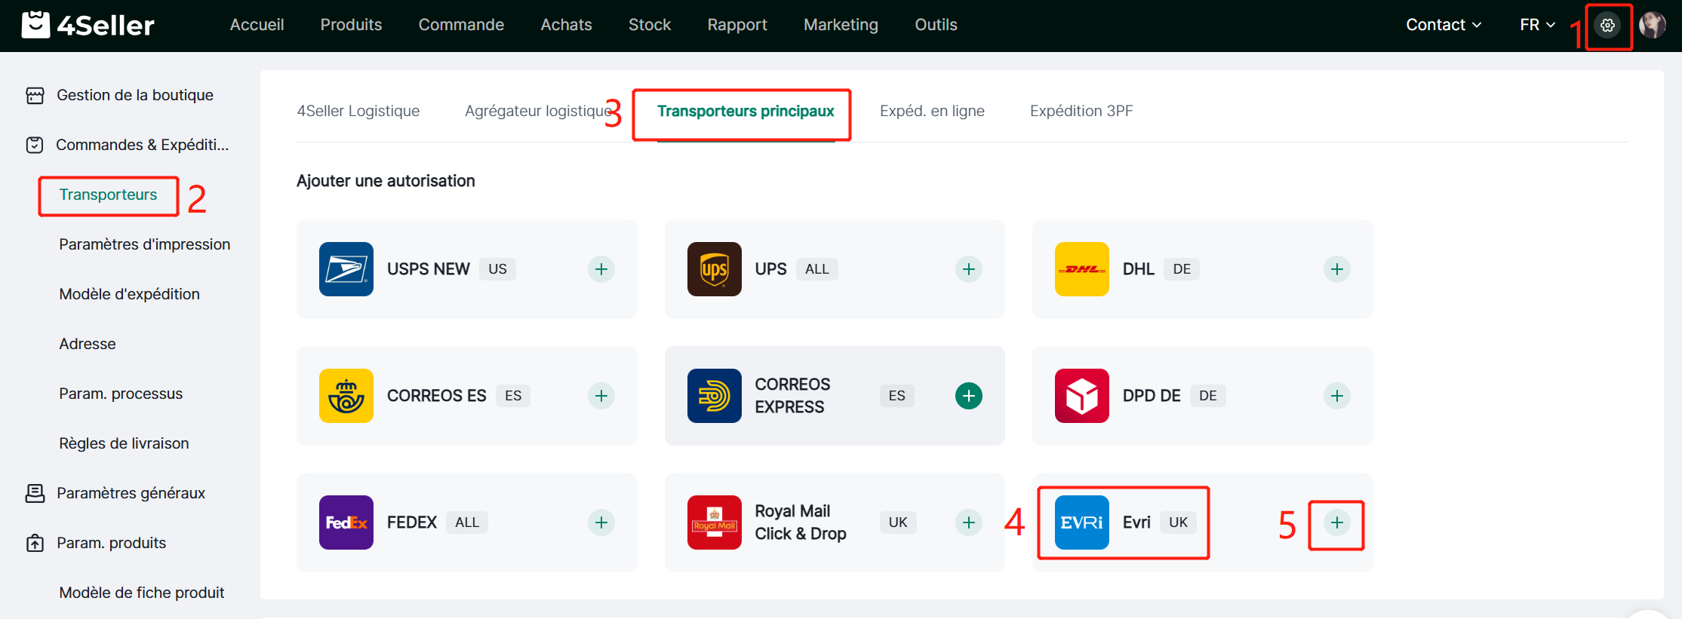Open the Accueil menu

pos(257,25)
